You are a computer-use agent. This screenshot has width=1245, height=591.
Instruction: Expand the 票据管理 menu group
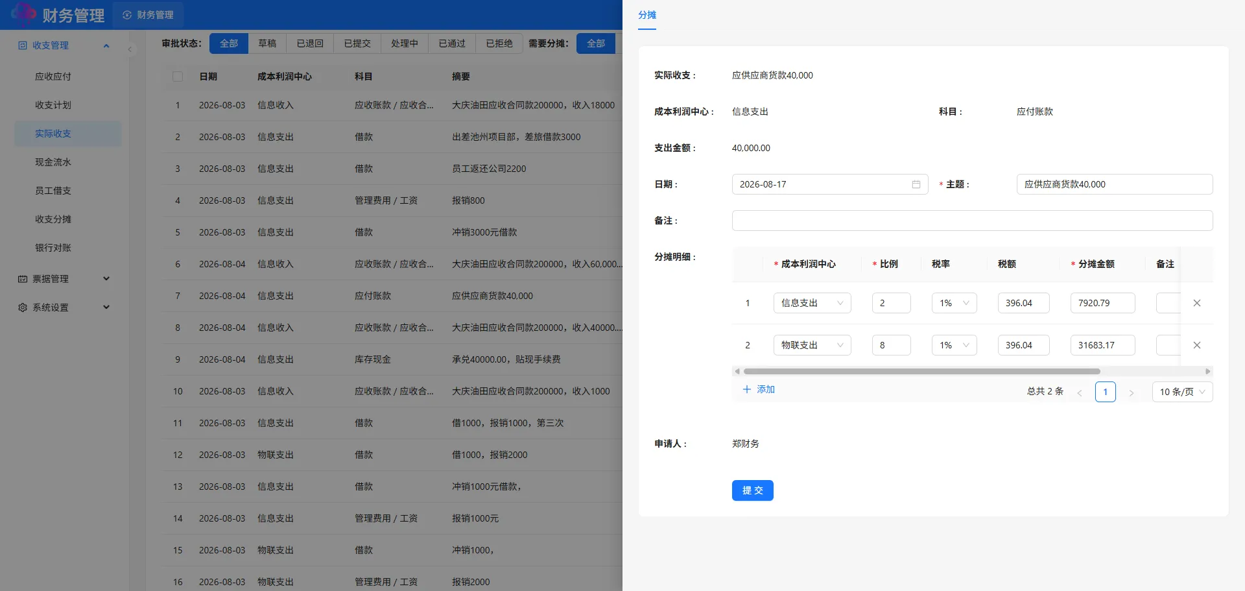[106, 279]
